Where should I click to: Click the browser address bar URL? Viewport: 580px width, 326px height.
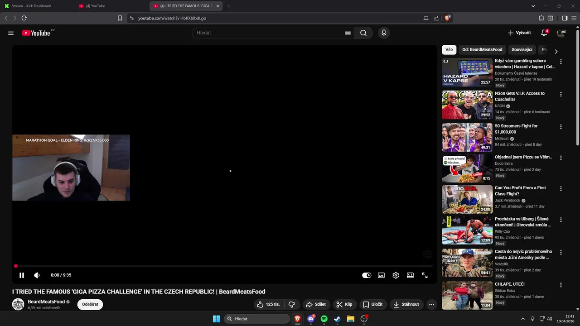tap(172, 18)
